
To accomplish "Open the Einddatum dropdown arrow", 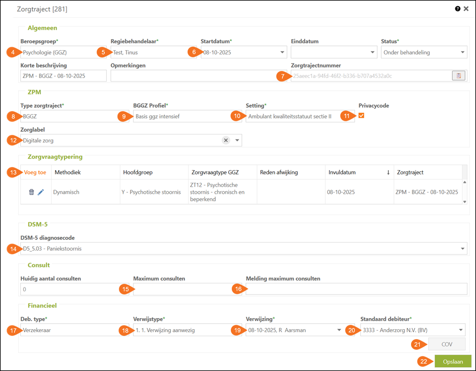I will point(372,52).
